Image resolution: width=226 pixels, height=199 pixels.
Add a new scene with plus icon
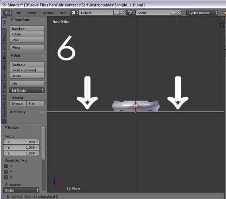click(173, 13)
